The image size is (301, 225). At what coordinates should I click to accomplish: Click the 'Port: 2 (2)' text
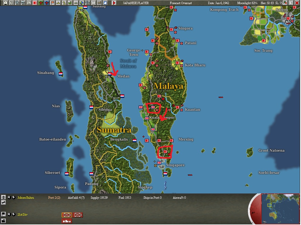coord(54,198)
